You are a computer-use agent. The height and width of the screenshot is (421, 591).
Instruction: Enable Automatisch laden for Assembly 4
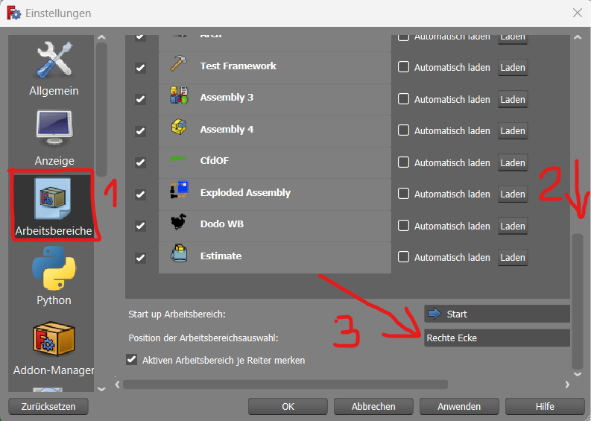pyautogui.click(x=404, y=130)
